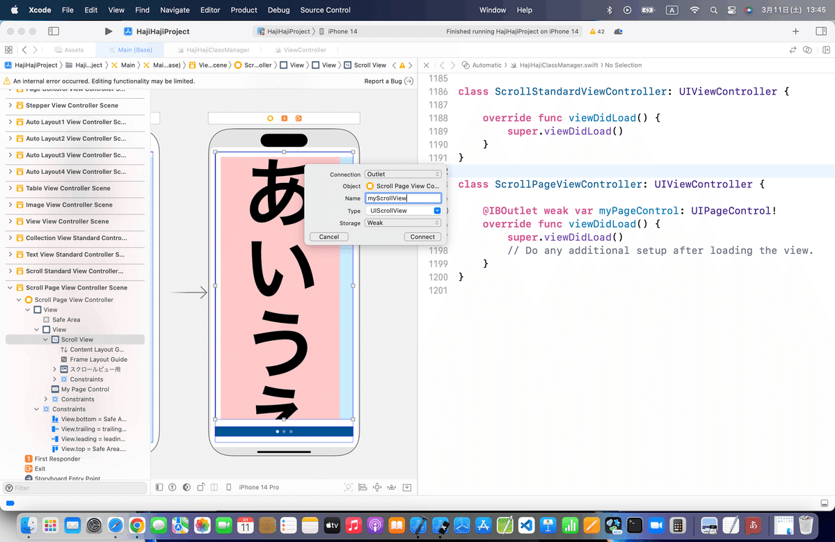
Task: Switch to the HajiHajiClassManager tab
Action: pyautogui.click(x=213, y=50)
